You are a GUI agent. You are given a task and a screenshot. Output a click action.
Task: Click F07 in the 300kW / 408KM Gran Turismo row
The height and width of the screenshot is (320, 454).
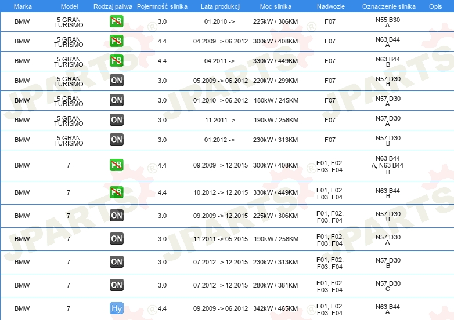click(x=330, y=41)
